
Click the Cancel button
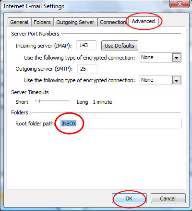[x=168, y=199]
